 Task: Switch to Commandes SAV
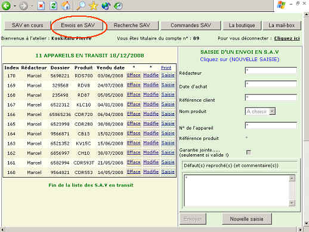pos(191,26)
